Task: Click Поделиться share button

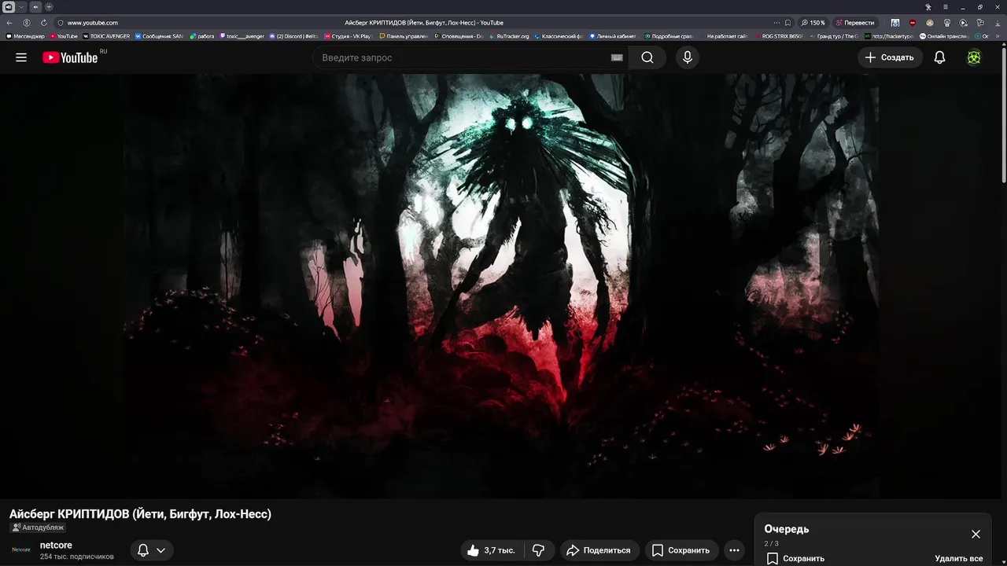Action: pyautogui.click(x=599, y=550)
